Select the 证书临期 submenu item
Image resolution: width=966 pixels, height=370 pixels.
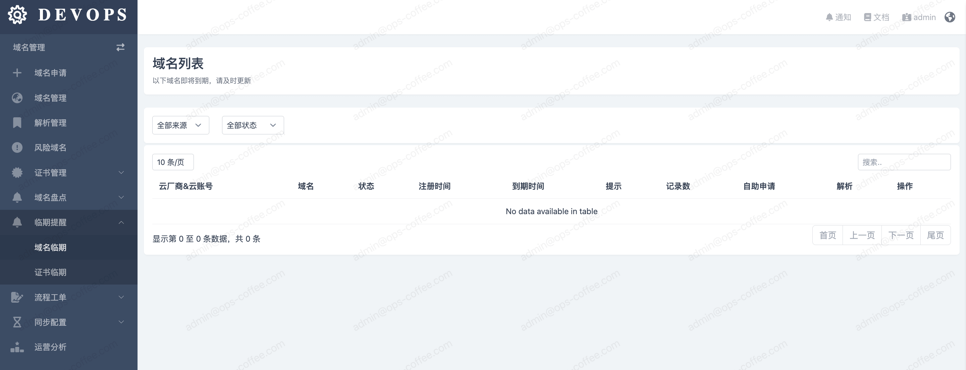point(50,272)
